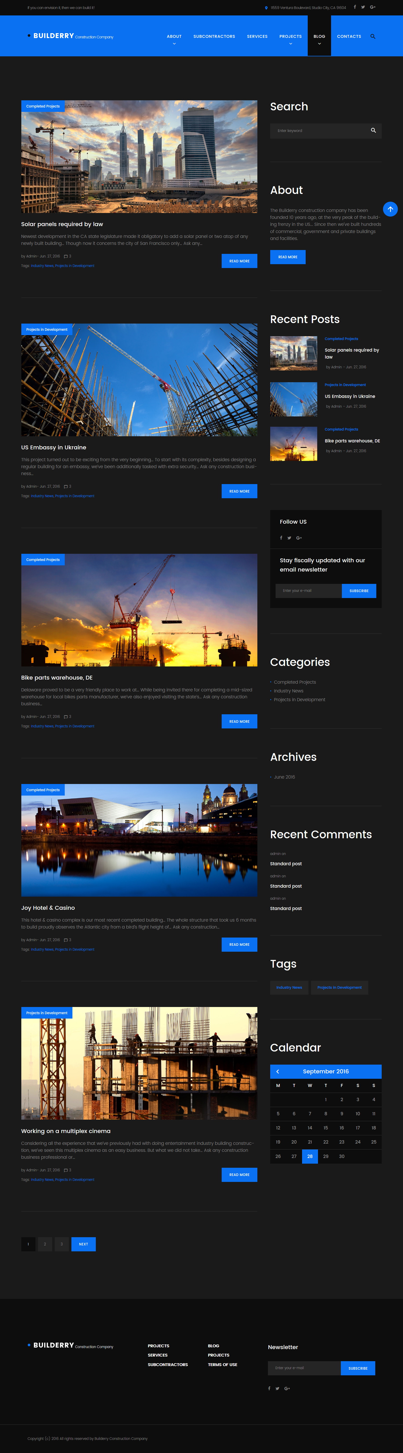Open 'Working on a multiplex cinema' post title

[x=66, y=1131]
